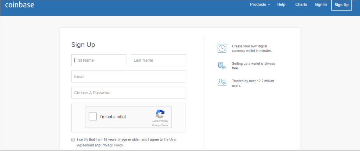Click the Sign Up form heading
This screenshot has height=151, width=360.
coord(83,44)
